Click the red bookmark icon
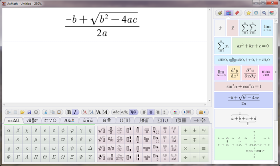This screenshot has height=166, width=280. (x=237, y=13)
